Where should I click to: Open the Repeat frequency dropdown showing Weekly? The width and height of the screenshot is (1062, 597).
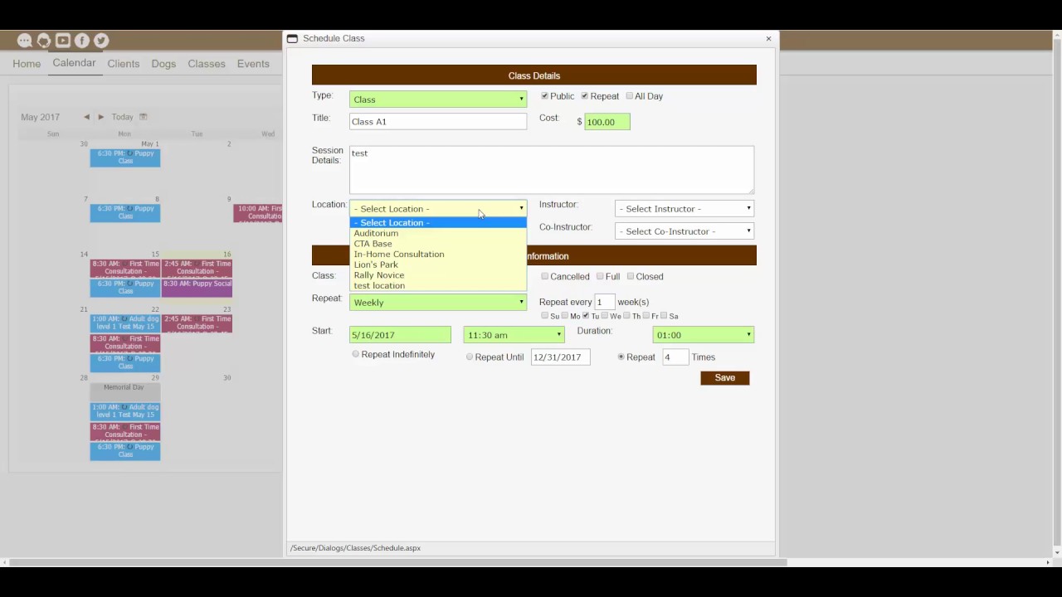click(x=438, y=303)
